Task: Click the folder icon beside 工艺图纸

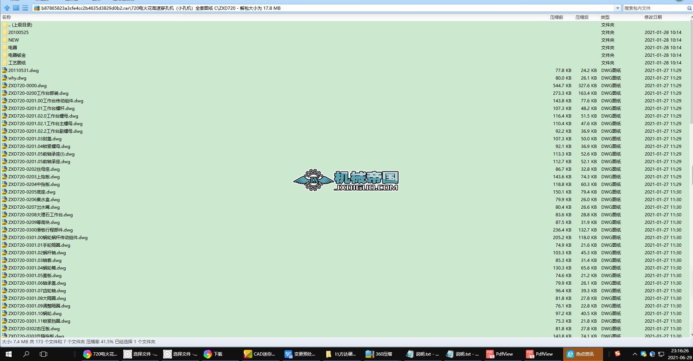Action: 5,63
